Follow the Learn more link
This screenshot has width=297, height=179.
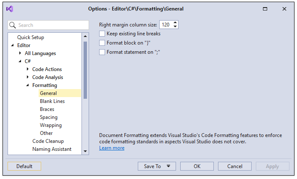pos(112,148)
